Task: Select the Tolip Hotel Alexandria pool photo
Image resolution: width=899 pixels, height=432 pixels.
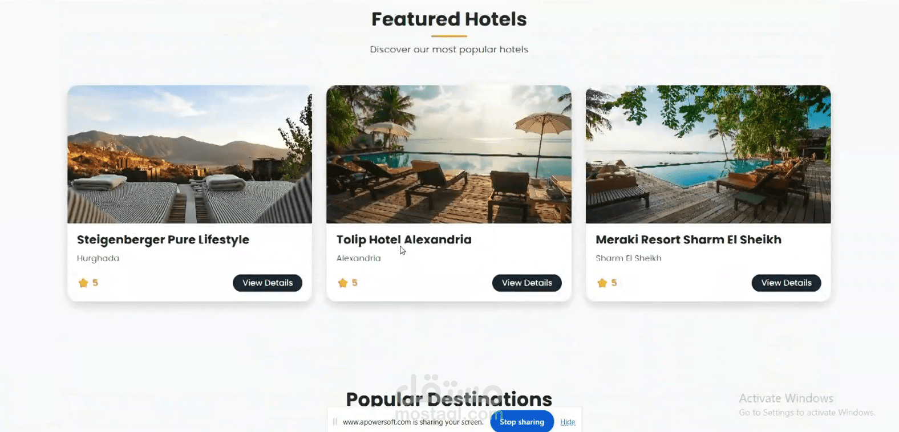Action: pos(449,154)
